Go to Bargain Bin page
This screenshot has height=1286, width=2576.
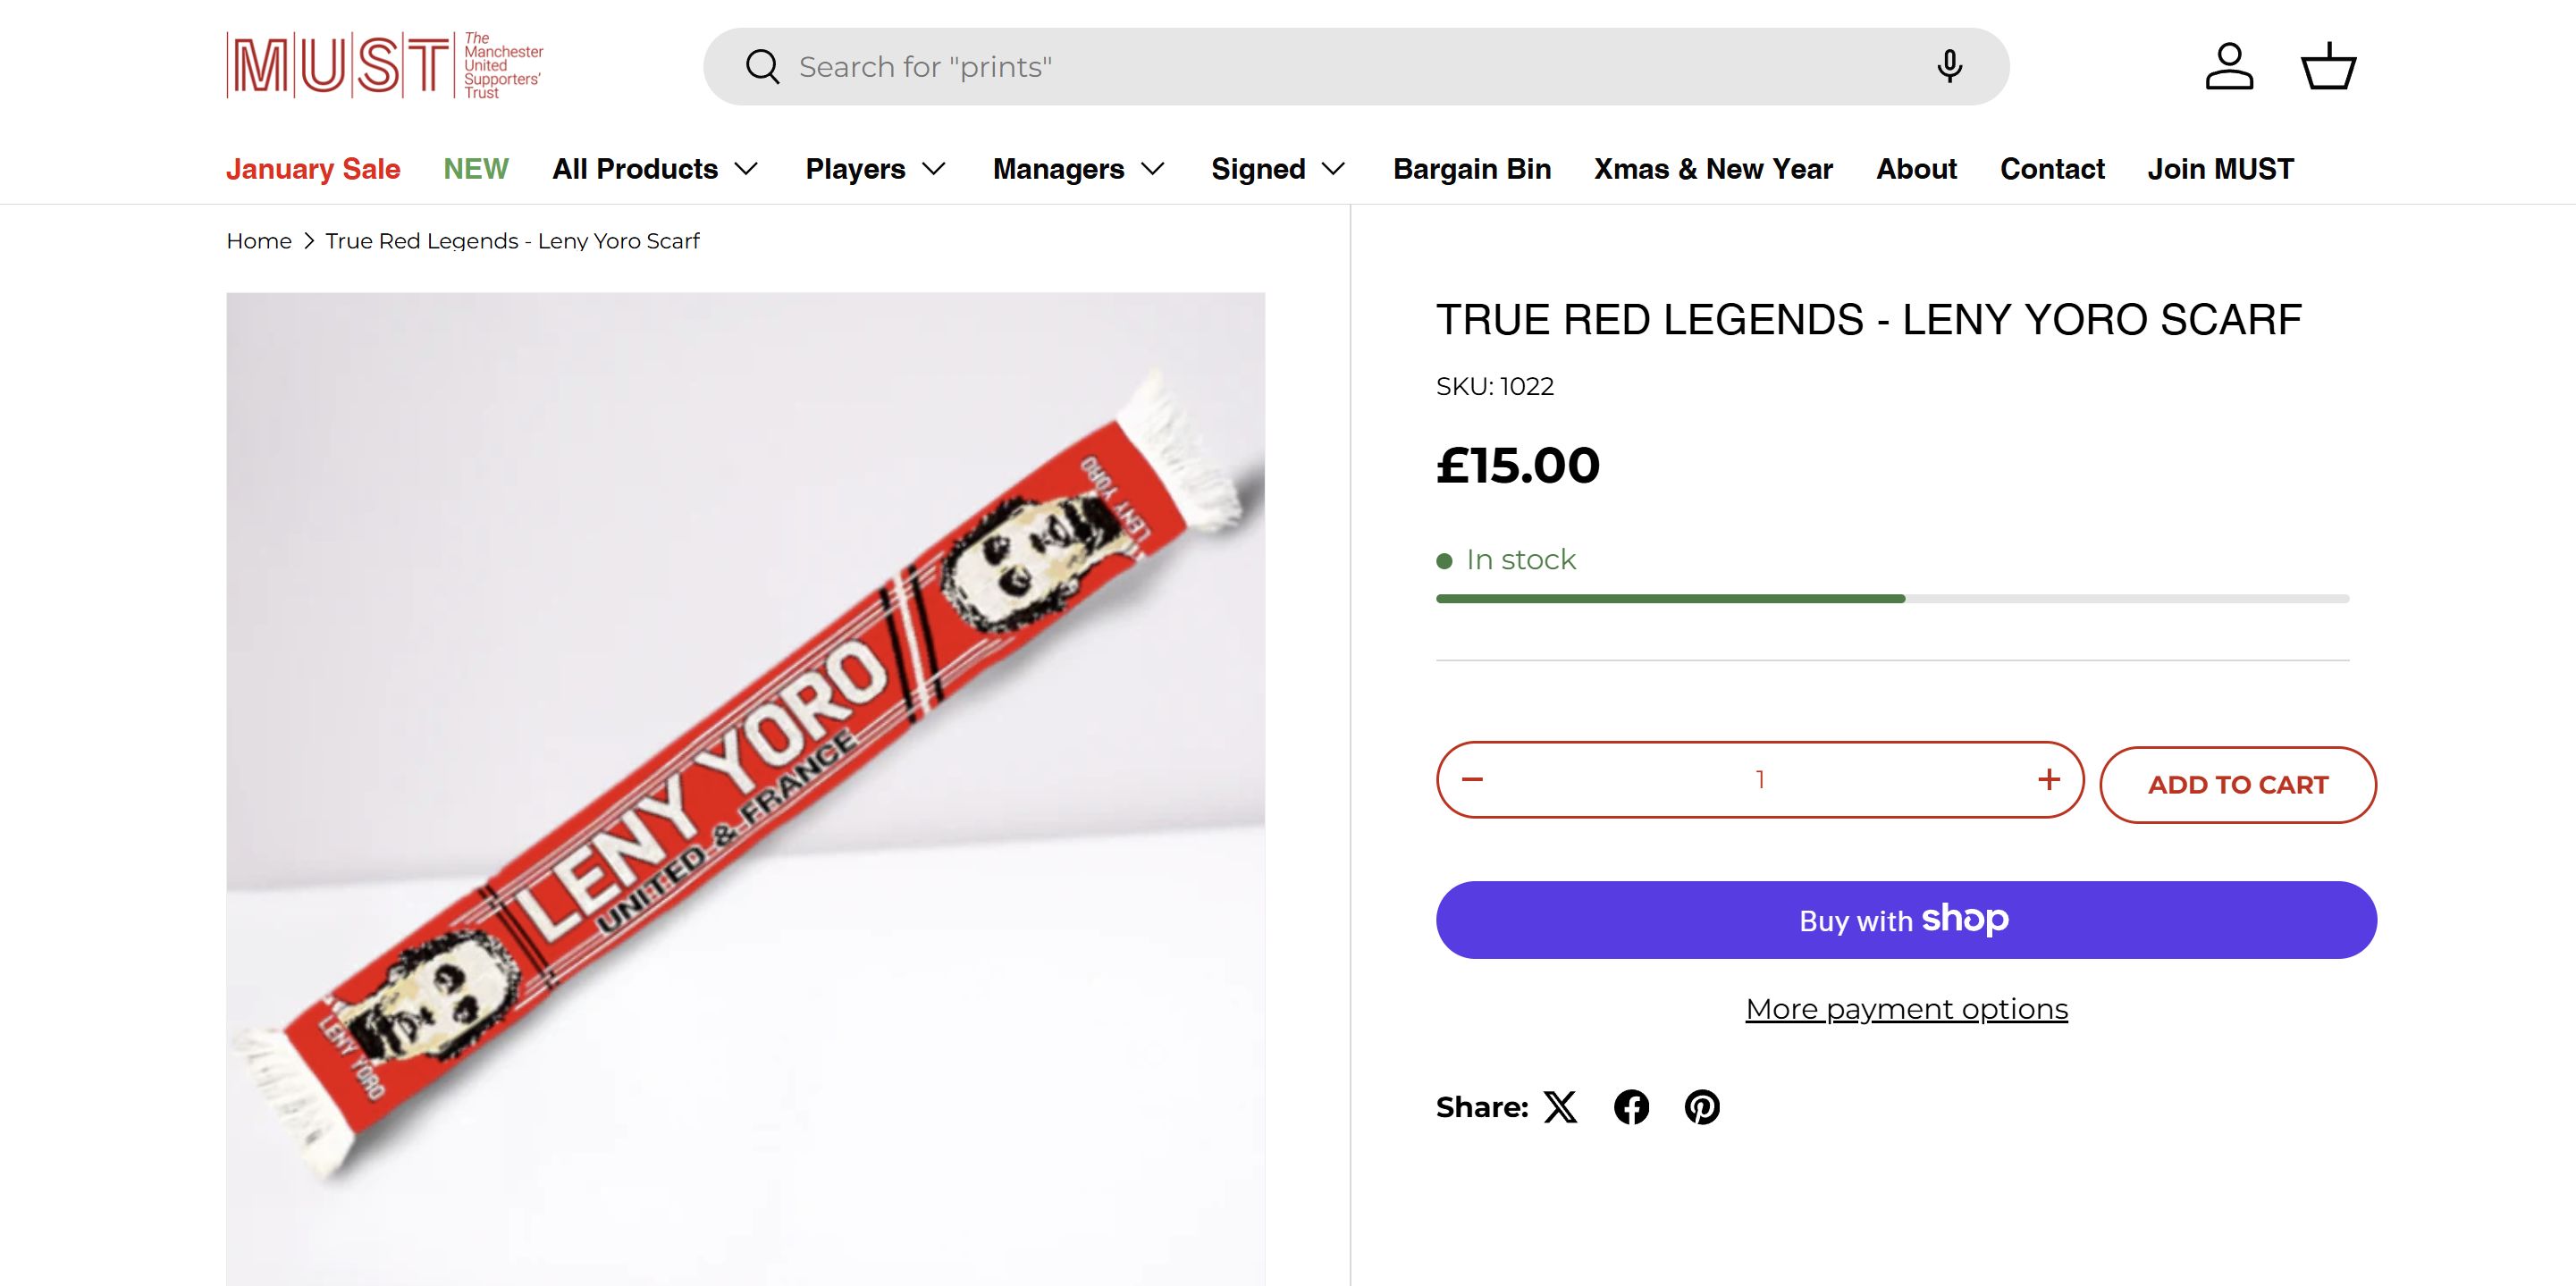(1472, 169)
